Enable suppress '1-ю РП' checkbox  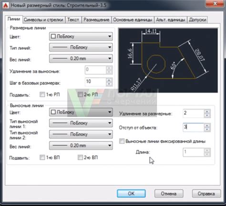[42, 94]
